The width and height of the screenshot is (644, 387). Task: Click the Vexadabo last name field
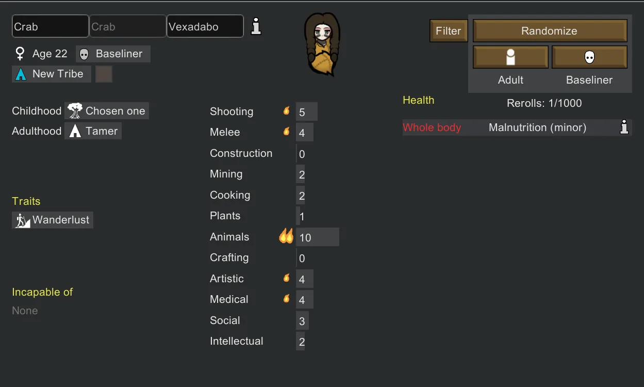205,26
